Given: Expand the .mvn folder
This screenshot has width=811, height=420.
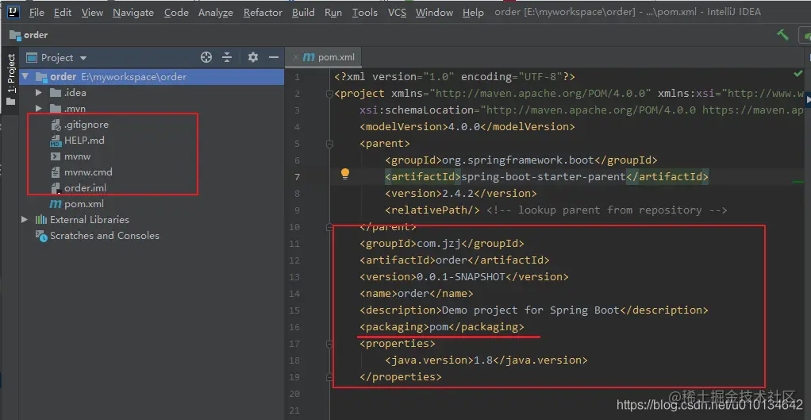Looking at the screenshot, I should click(39, 109).
